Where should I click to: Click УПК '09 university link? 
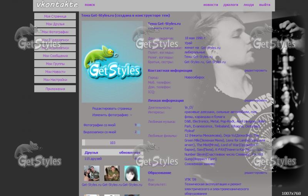click(x=190, y=179)
